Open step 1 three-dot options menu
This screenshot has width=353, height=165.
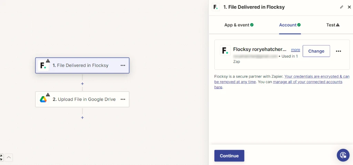click(x=123, y=65)
